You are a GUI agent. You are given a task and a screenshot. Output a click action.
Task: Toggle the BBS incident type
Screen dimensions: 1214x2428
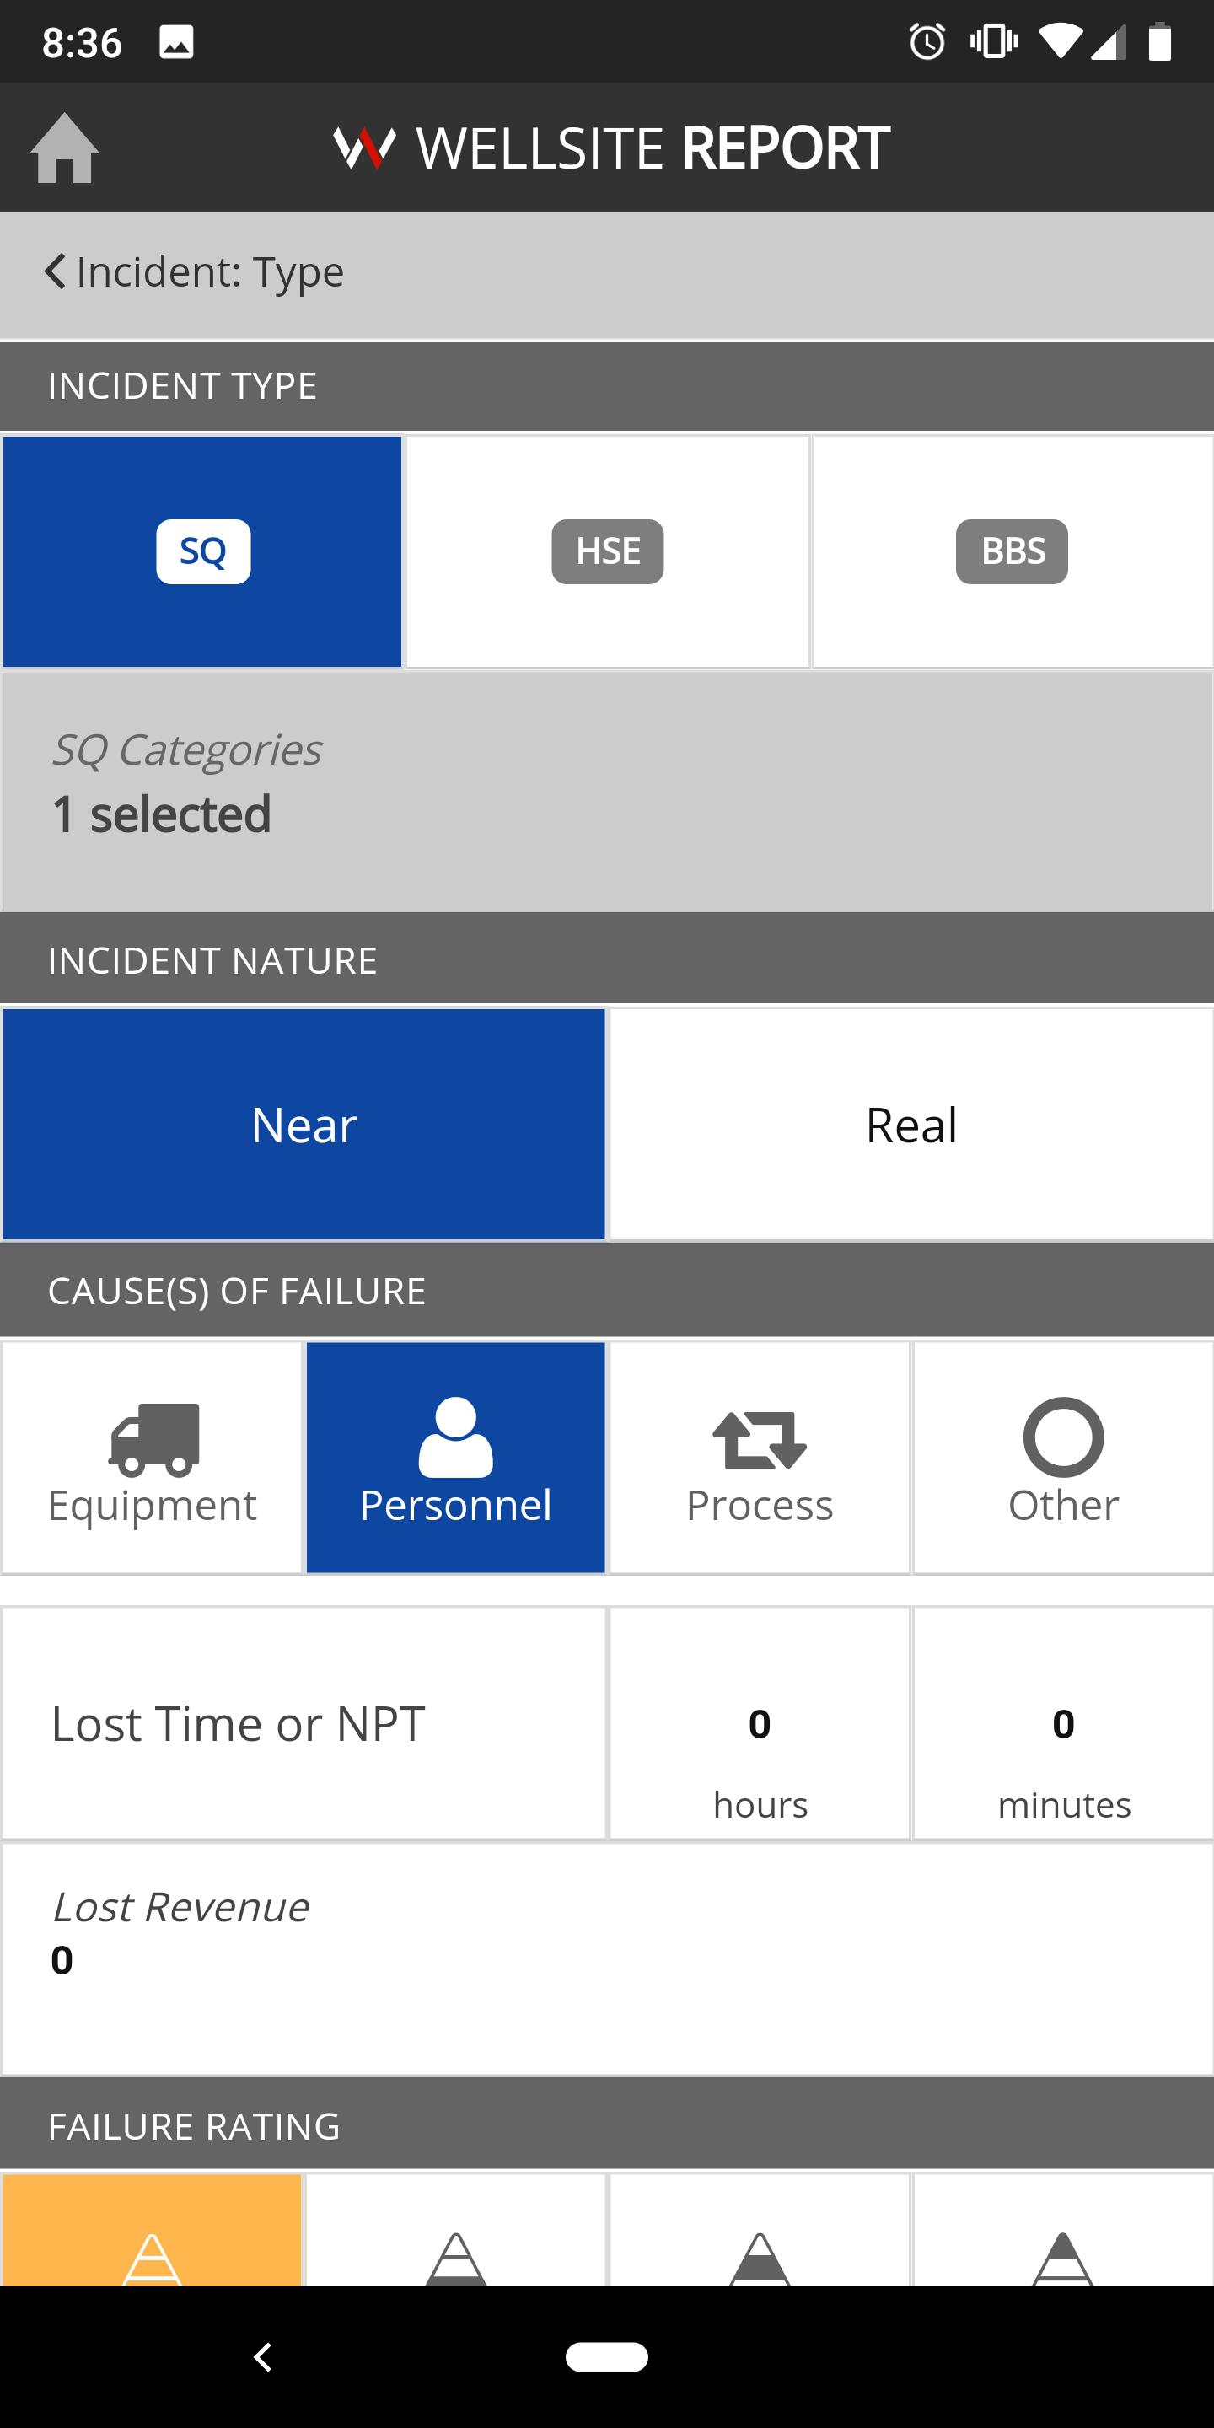1013,551
